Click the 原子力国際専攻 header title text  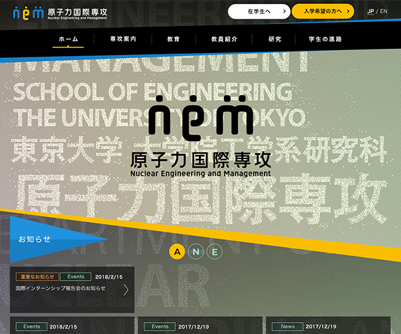click(78, 12)
